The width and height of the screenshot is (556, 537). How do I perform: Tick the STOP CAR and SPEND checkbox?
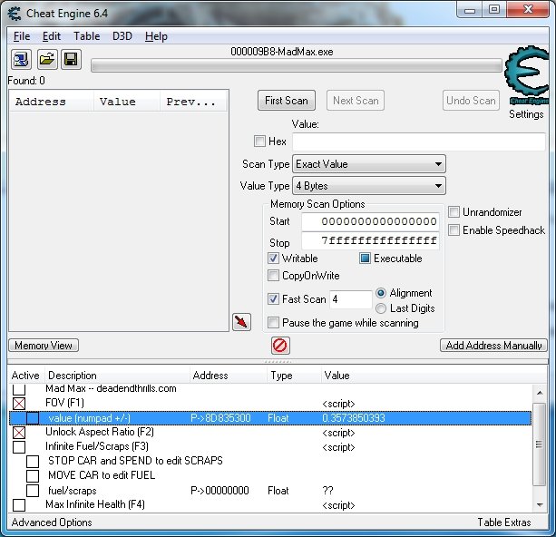pos(33,462)
